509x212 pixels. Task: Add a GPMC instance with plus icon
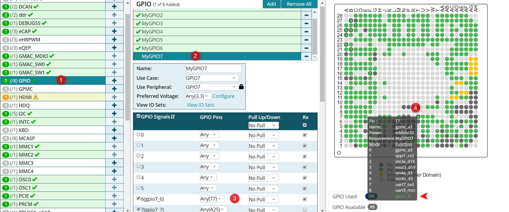(114, 89)
